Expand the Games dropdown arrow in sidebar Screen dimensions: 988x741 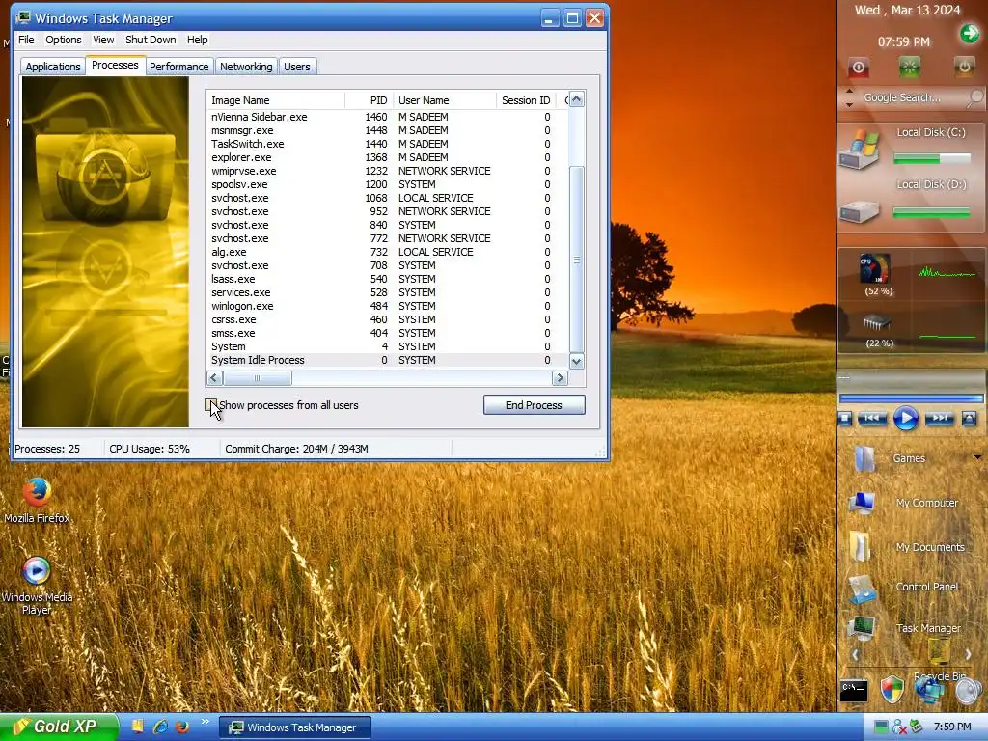[978, 457]
